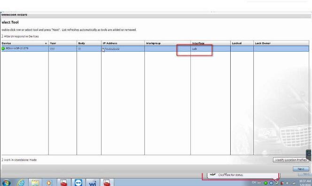Launch Internet Explorer from the taskbar

21,182
